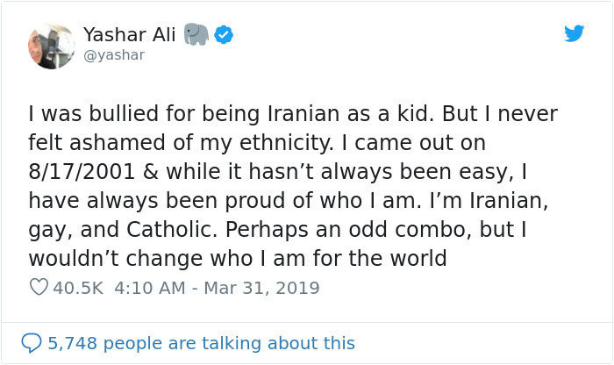Open the Yashar Ali display name link
Viewport: 614px width, 365px height.
pos(130,34)
